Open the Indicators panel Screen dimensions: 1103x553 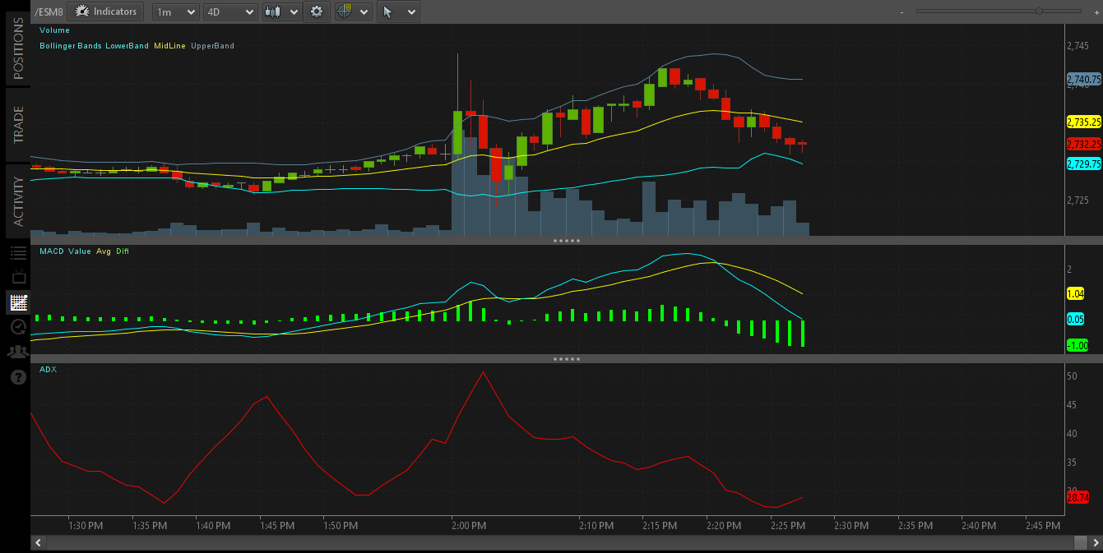pyautogui.click(x=105, y=12)
